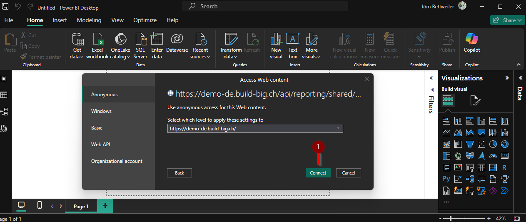The image size is (526, 222).
Task: Import an Excel workbook
Action: pos(97,46)
